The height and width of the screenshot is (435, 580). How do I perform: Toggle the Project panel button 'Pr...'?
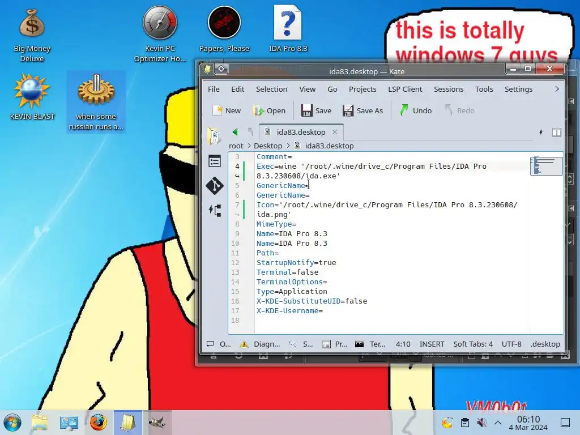[x=334, y=344]
